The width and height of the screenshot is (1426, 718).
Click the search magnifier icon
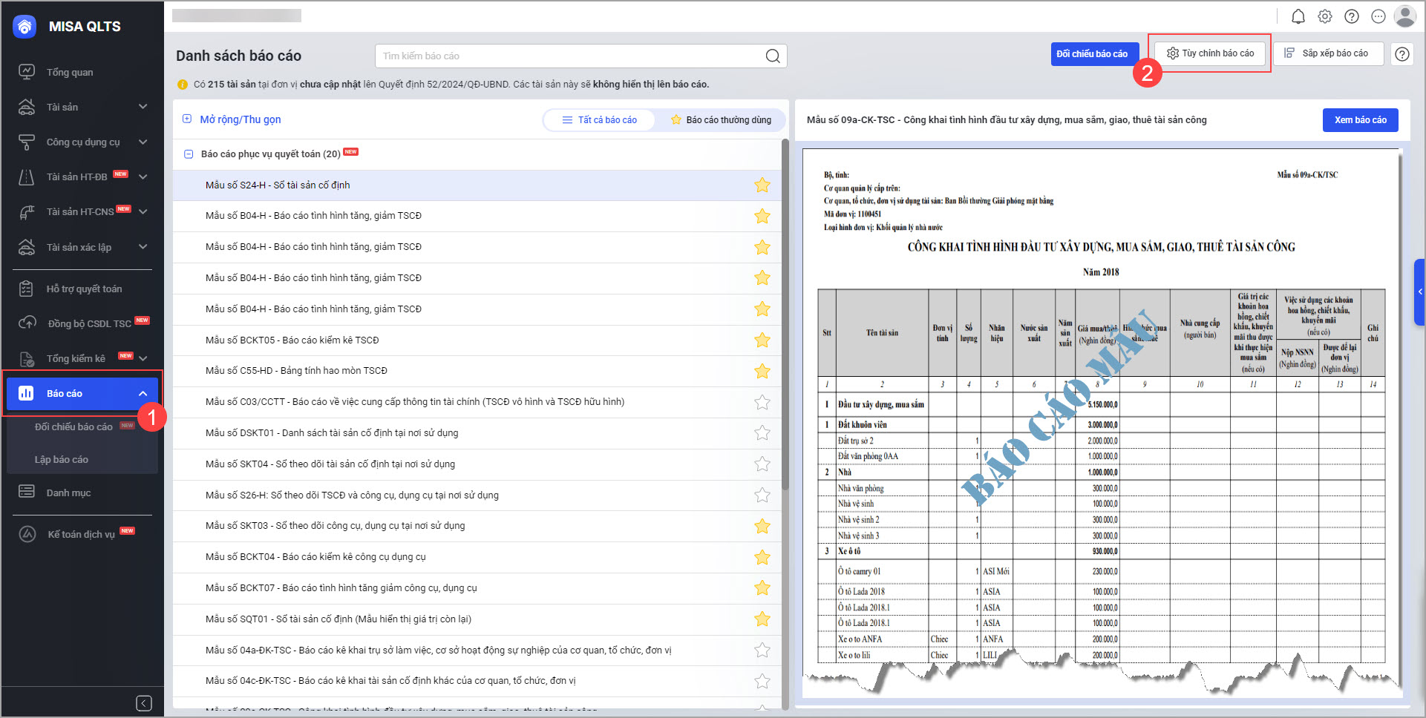click(772, 56)
